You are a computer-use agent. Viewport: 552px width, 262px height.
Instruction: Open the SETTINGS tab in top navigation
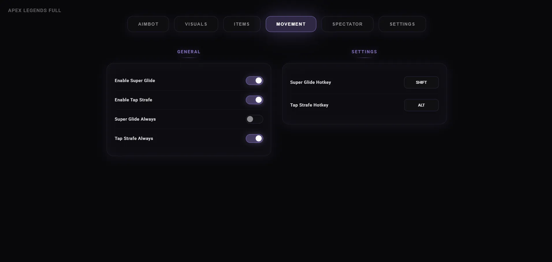click(x=402, y=24)
